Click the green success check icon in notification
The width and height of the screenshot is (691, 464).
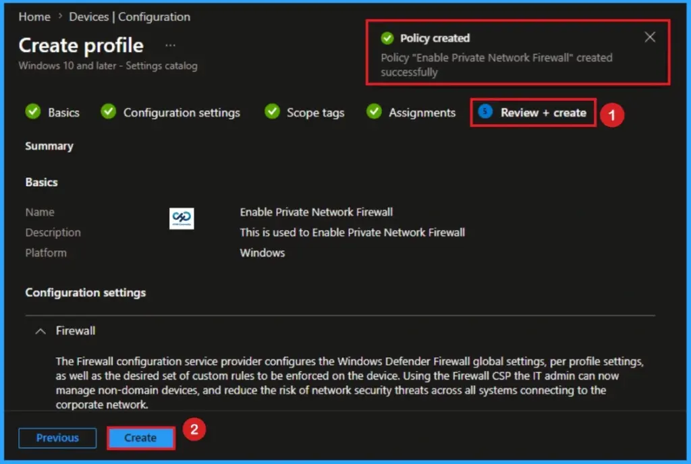pyautogui.click(x=387, y=38)
